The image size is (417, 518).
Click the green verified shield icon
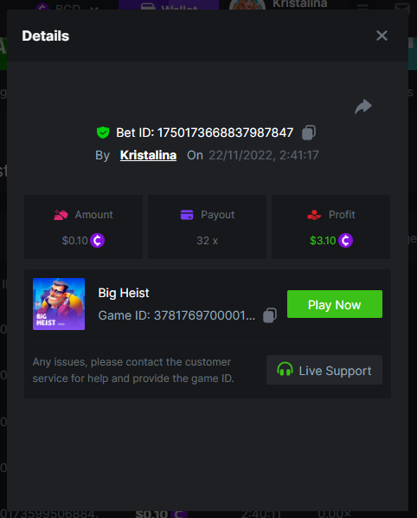(103, 133)
